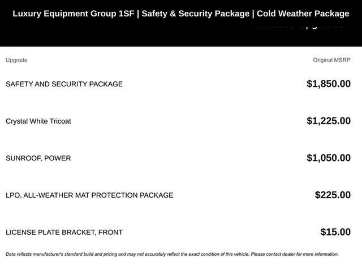Click "Safety & Security Package" in the title banner
This screenshot has width=362, height=271.
pos(195,14)
